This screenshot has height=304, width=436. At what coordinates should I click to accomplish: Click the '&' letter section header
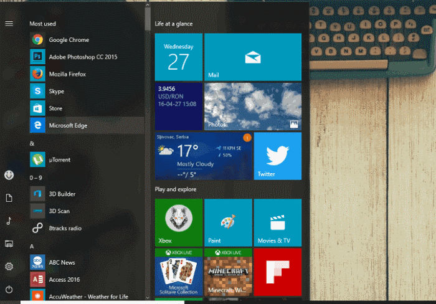32,143
